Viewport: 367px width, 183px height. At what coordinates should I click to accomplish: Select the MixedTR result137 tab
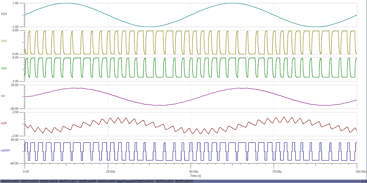point(68,181)
